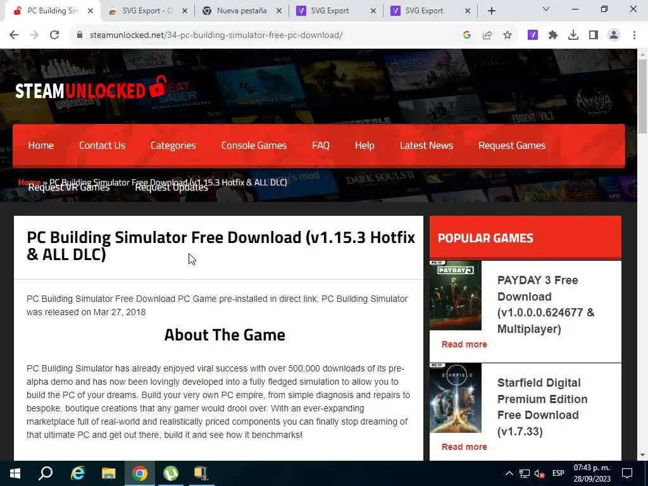Open the Starfield cover thumbnail
Viewport: 648px width, 486px height.
click(x=456, y=397)
